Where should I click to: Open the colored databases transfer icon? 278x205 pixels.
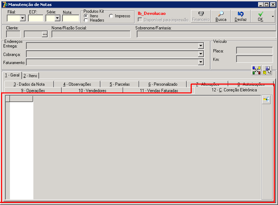click(256, 70)
